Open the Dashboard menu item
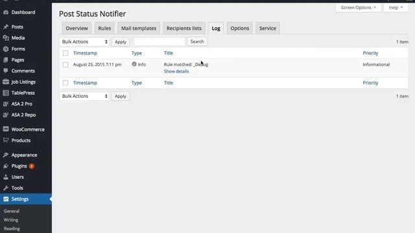Image resolution: width=415 pixels, height=233 pixels. 26,12
